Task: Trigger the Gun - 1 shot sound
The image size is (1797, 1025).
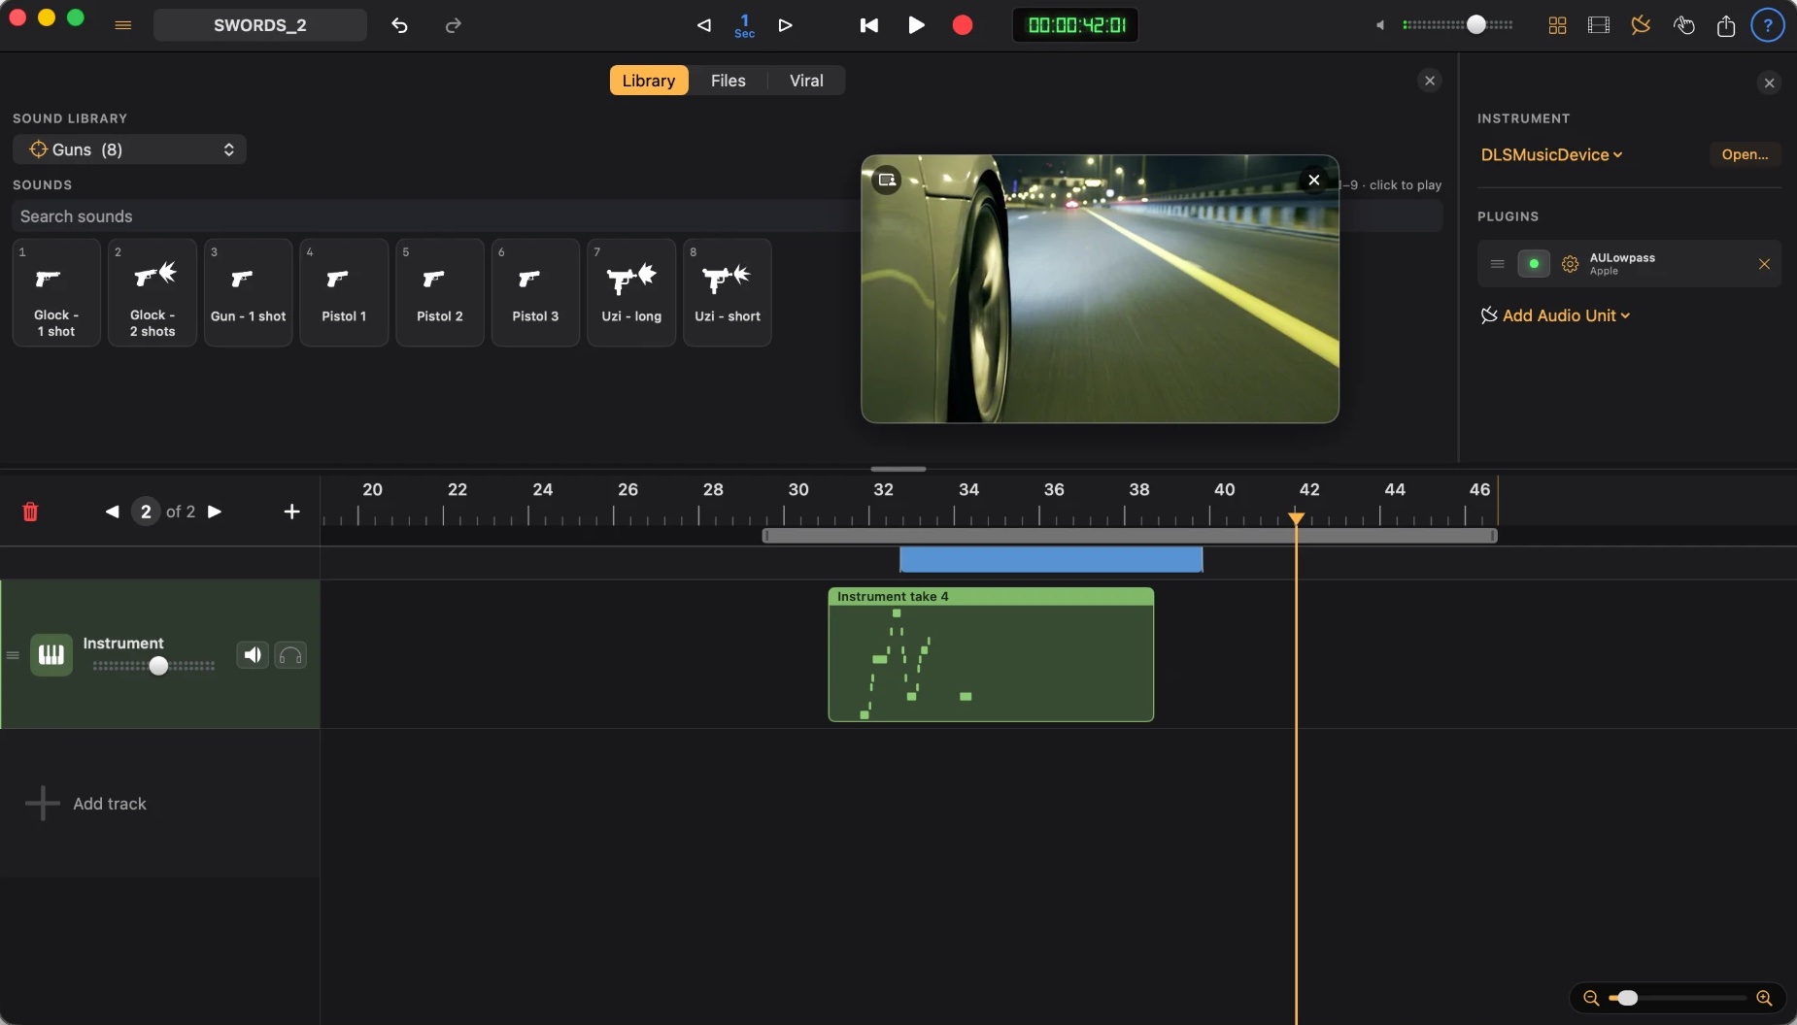Action: (249, 292)
